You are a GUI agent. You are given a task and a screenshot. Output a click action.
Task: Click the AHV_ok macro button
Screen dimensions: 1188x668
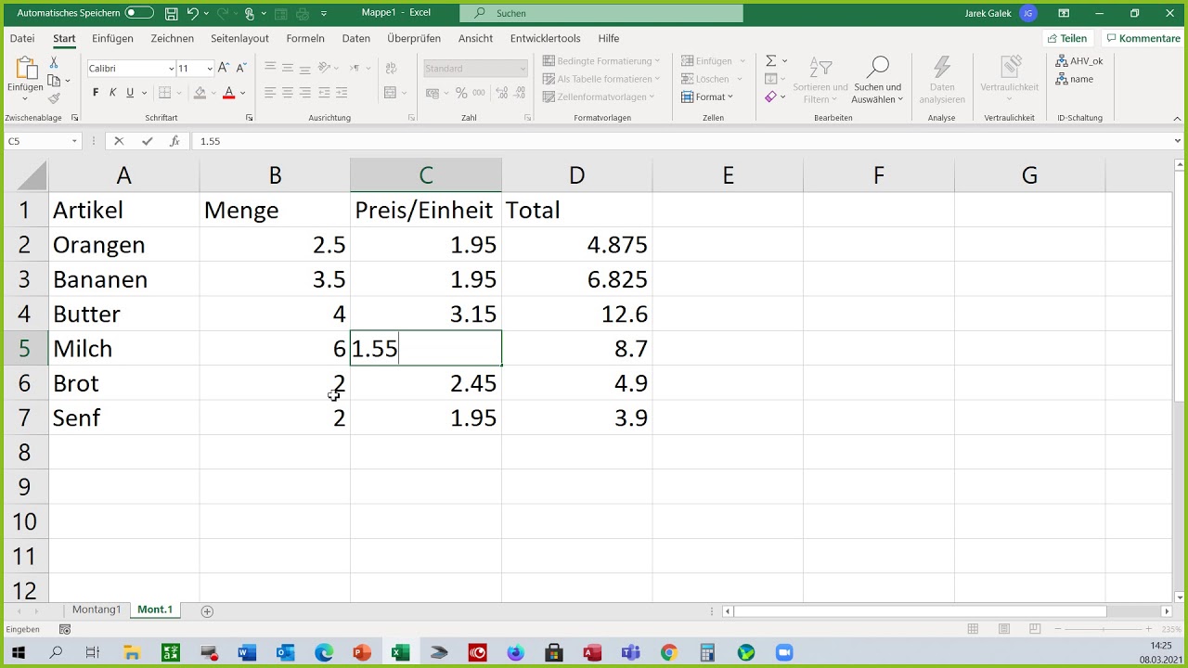click(1079, 60)
